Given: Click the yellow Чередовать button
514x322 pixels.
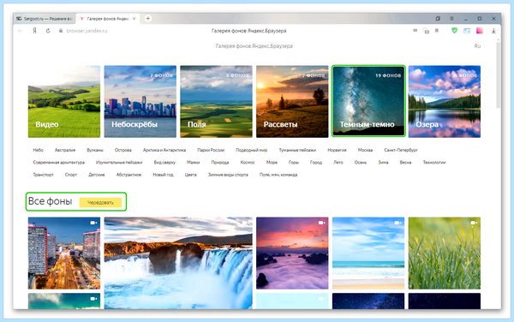Looking at the screenshot, I should [x=100, y=202].
